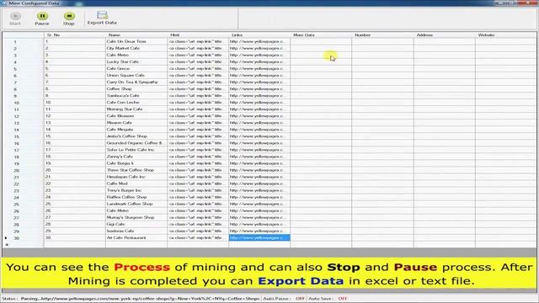539x303 pixels.
Task: Sort by the Sr. No column header
Action: (75, 35)
